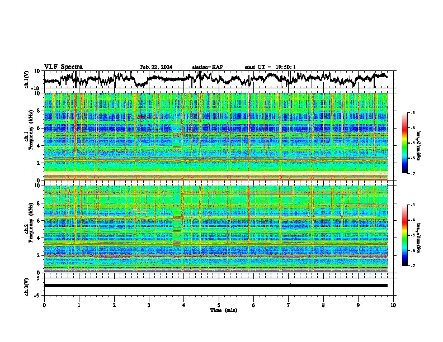This screenshot has width=443, height=342.
Task: Select the "Feb. 22, 2024" date text
Action: (156, 67)
